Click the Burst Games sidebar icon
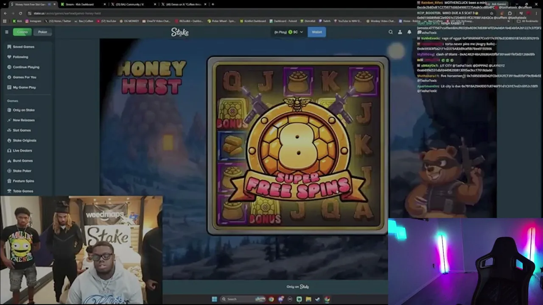Viewport: 543px width, 305px height. (x=9, y=161)
